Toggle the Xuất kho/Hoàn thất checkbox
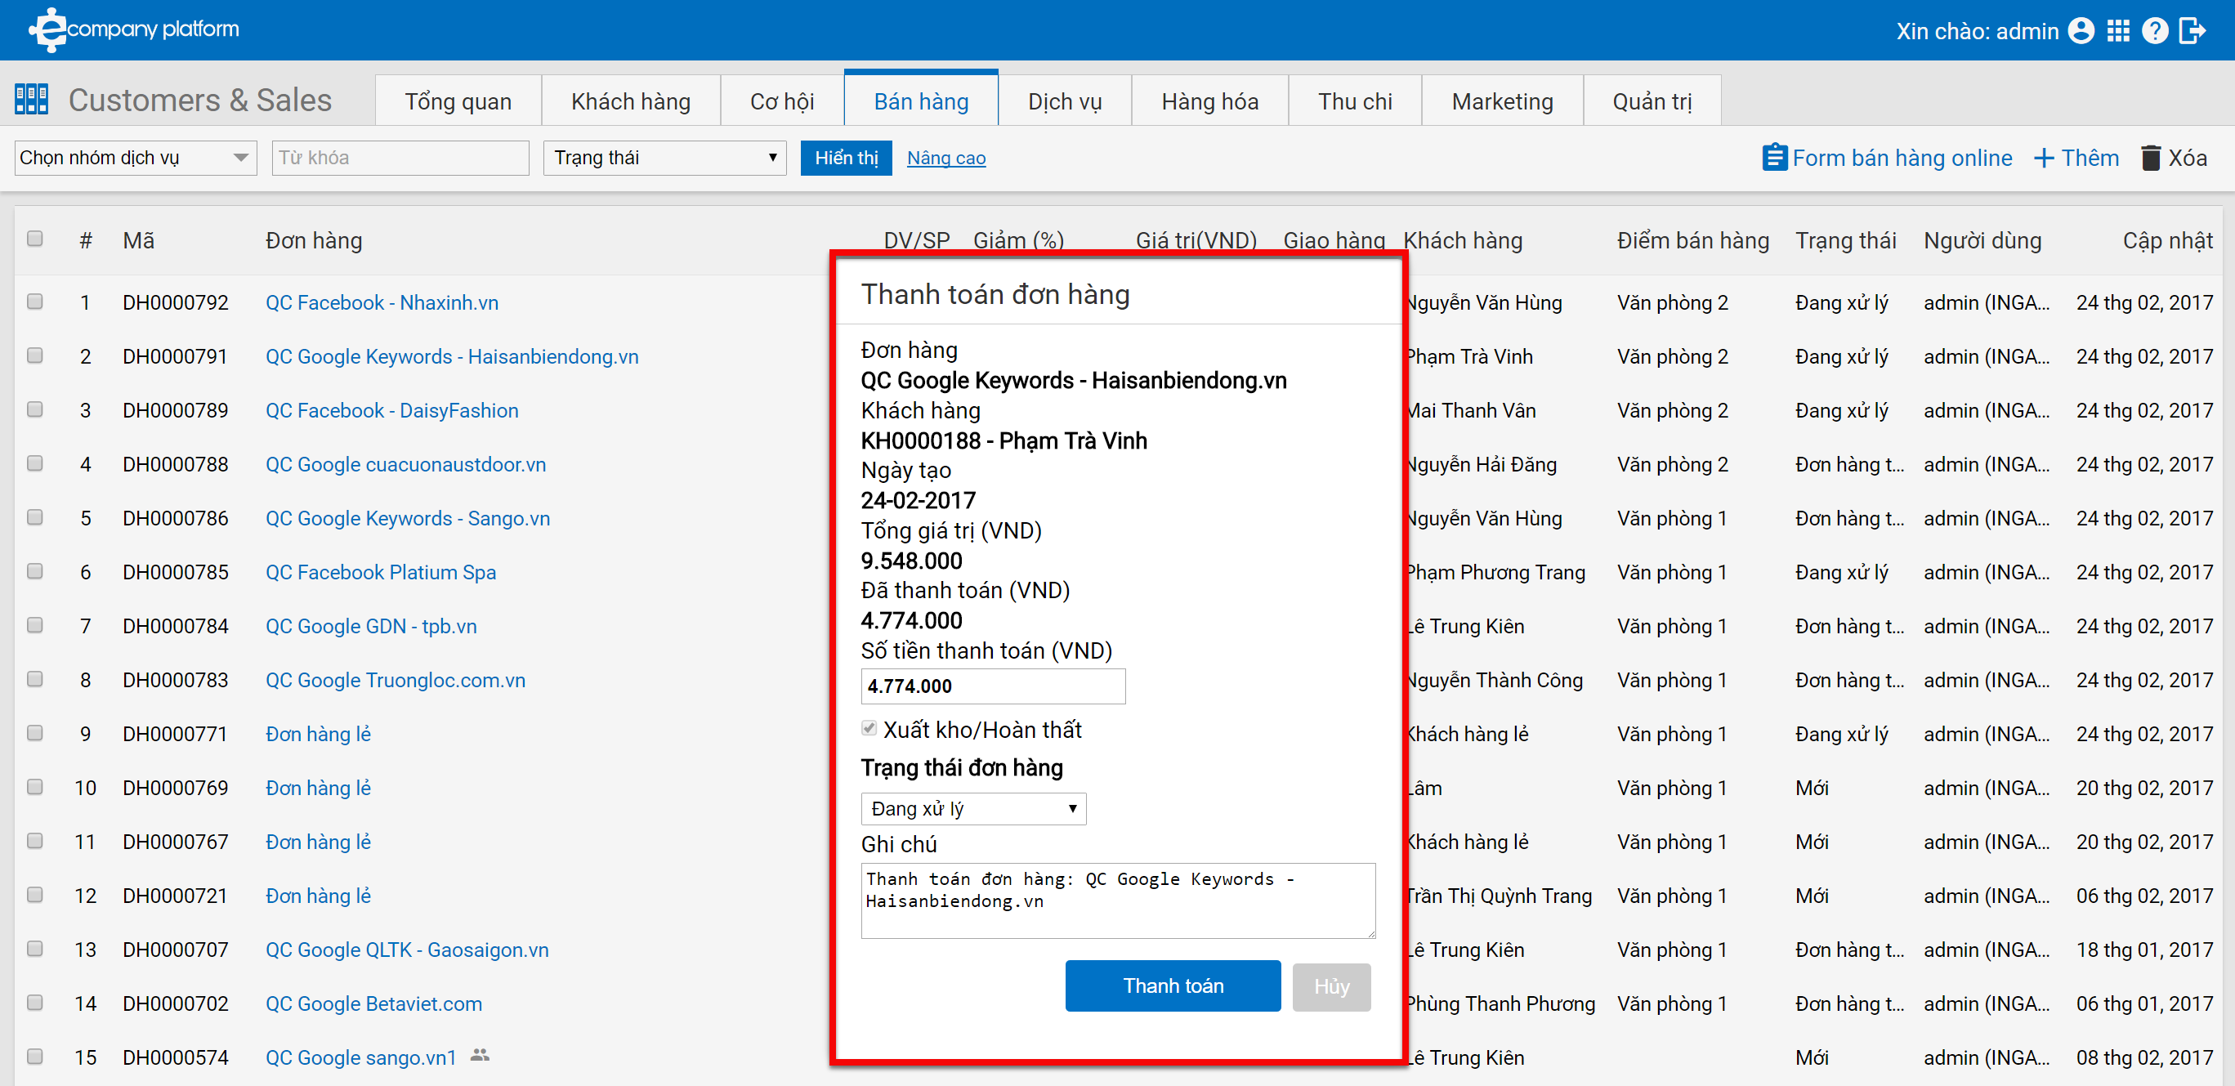This screenshot has width=2235, height=1086. (869, 729)
